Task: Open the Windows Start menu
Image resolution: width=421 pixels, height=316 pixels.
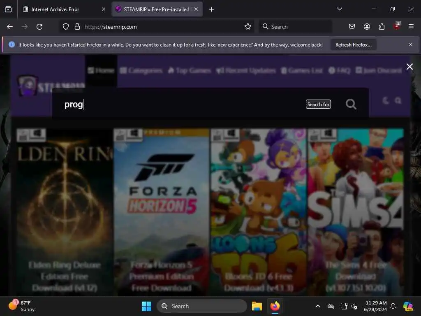Action: [x=147, y=306]
